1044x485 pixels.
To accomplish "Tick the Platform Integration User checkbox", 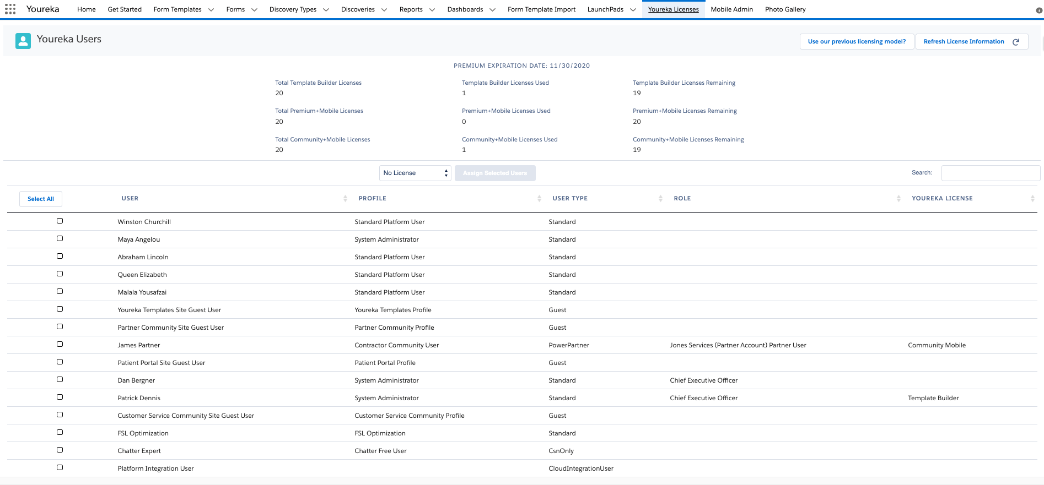I will click(x=60, y=467).
